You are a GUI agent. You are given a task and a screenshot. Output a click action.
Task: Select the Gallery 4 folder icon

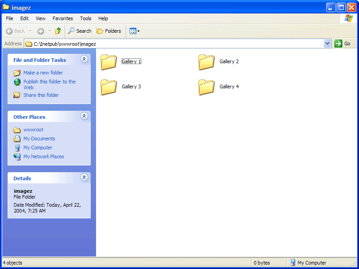pos(206,87)
